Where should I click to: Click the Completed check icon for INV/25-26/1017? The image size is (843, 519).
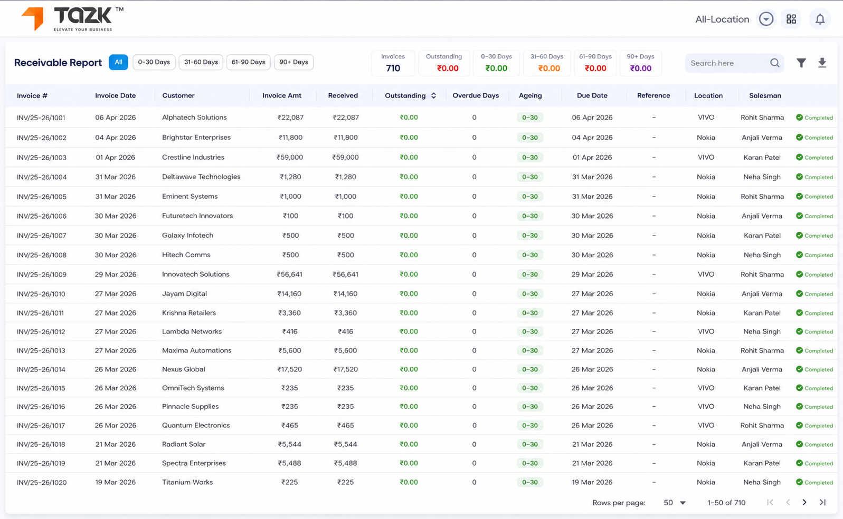pos(799,425)
